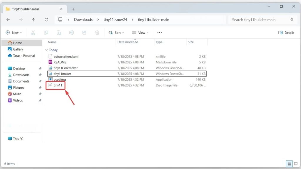Select the autounattend.xml file
Image resolution: width=301 pixels, height=169 pixels.
127,57
